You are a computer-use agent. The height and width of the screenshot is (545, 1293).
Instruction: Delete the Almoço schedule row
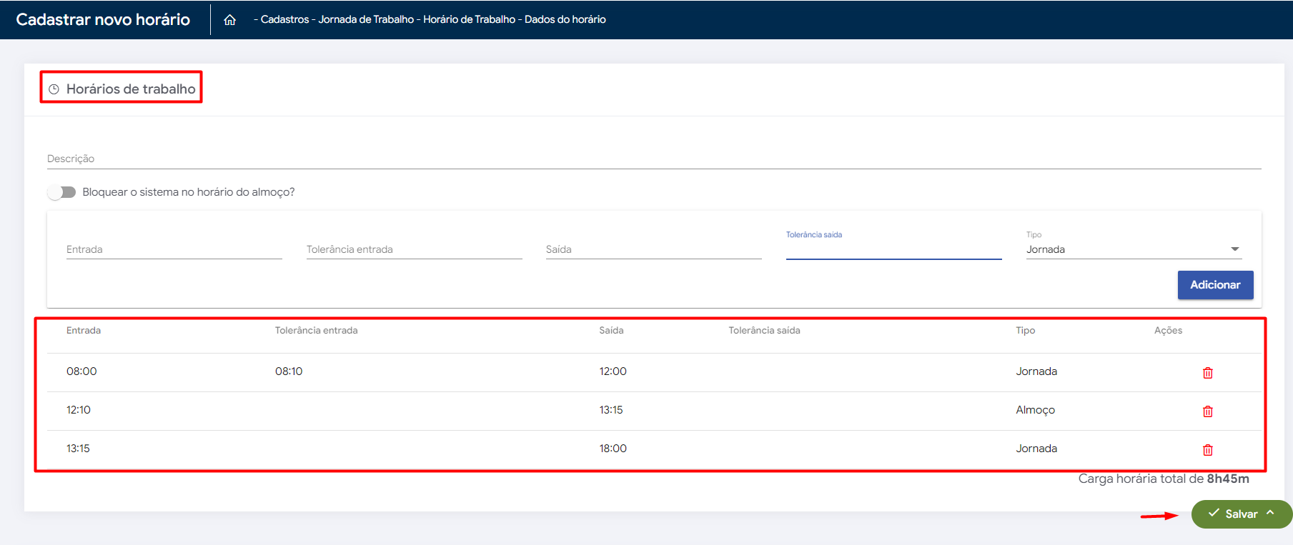(x=1207, y=411)
